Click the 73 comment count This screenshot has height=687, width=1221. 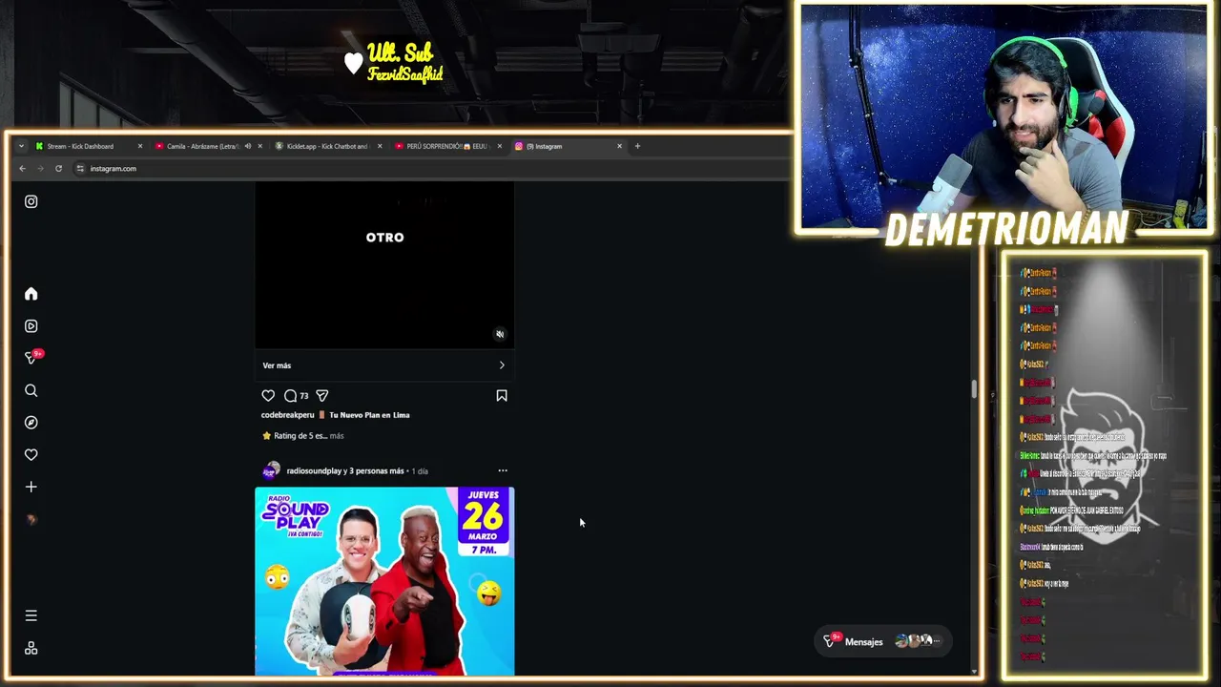[304, 396]
